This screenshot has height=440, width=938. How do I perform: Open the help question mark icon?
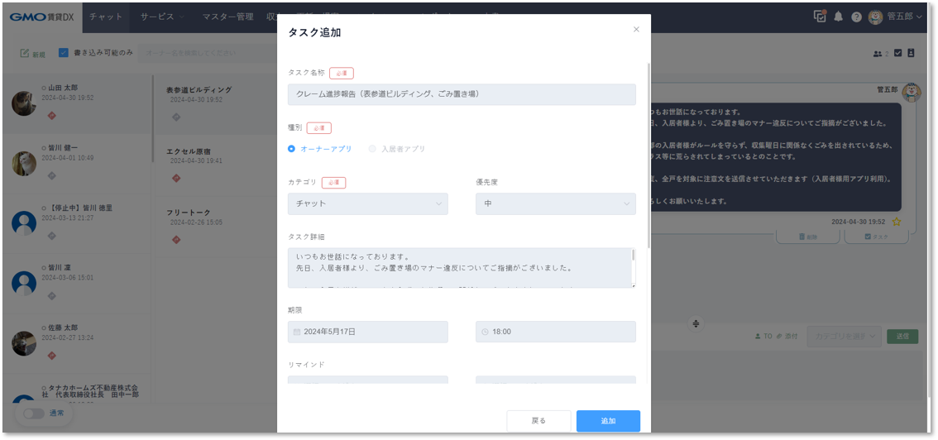point(856,17)
